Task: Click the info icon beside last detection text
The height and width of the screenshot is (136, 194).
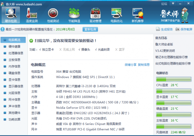Action: click(x=3, y=29)
